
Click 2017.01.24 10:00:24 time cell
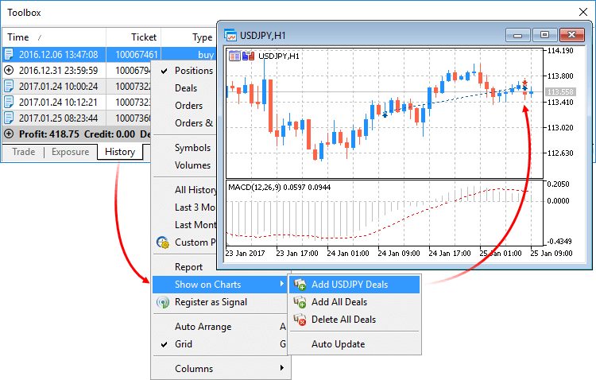click(x=58, y=87)
